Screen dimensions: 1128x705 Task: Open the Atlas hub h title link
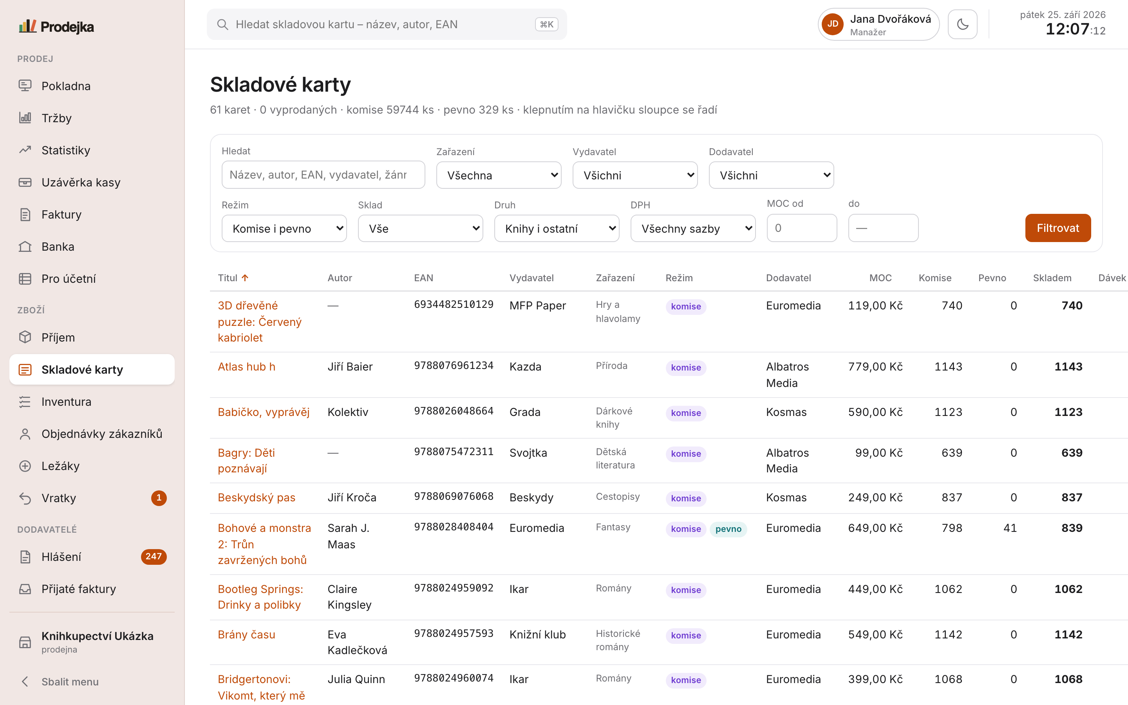point(247,367)
